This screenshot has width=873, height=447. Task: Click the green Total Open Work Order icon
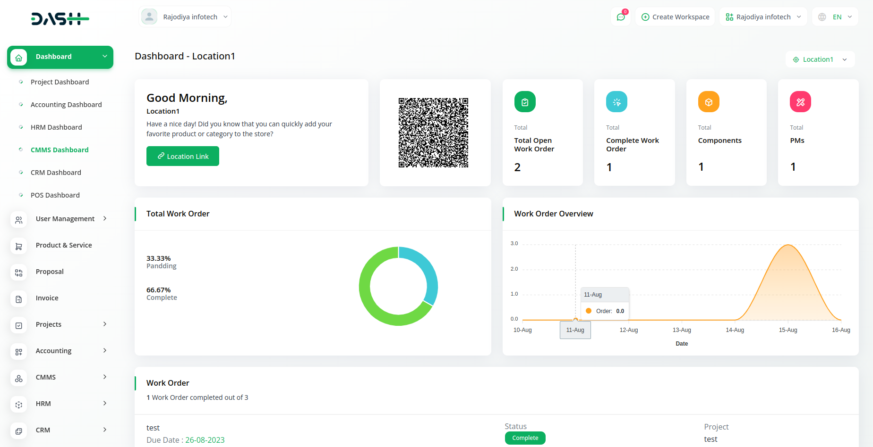click(x=524, y=102)
